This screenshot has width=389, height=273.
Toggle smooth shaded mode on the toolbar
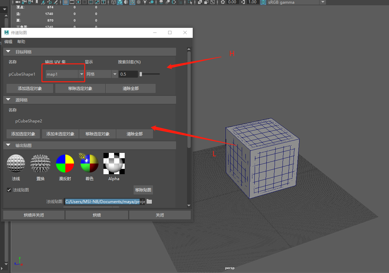click(x=120, y=2)
